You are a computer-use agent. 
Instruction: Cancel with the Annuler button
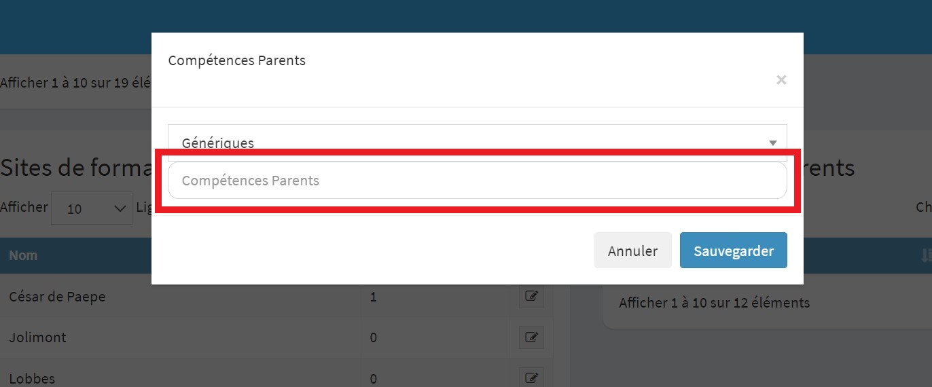click(x=632, y=251)
